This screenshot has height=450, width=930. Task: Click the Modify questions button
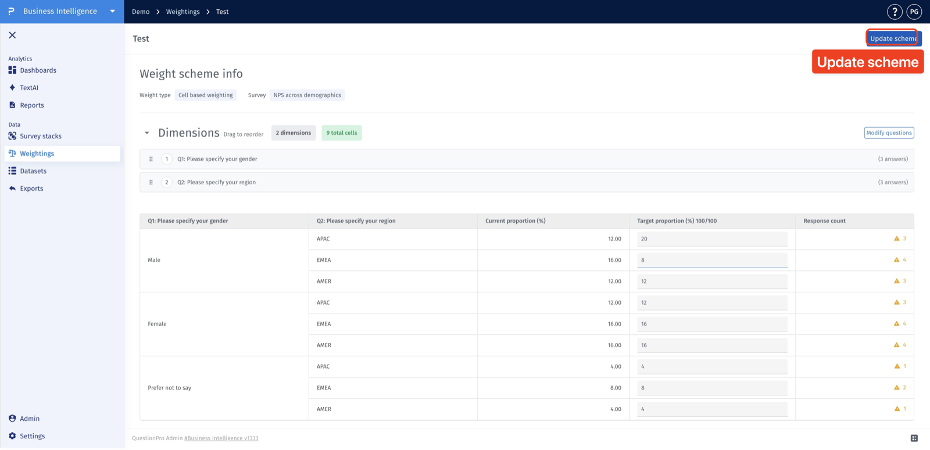889,133
